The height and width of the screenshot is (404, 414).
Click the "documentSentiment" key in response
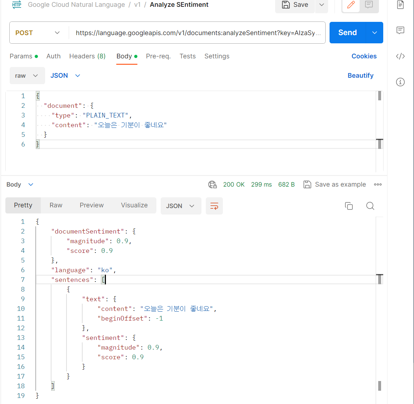pyautogui.click(x=87, y=231)
